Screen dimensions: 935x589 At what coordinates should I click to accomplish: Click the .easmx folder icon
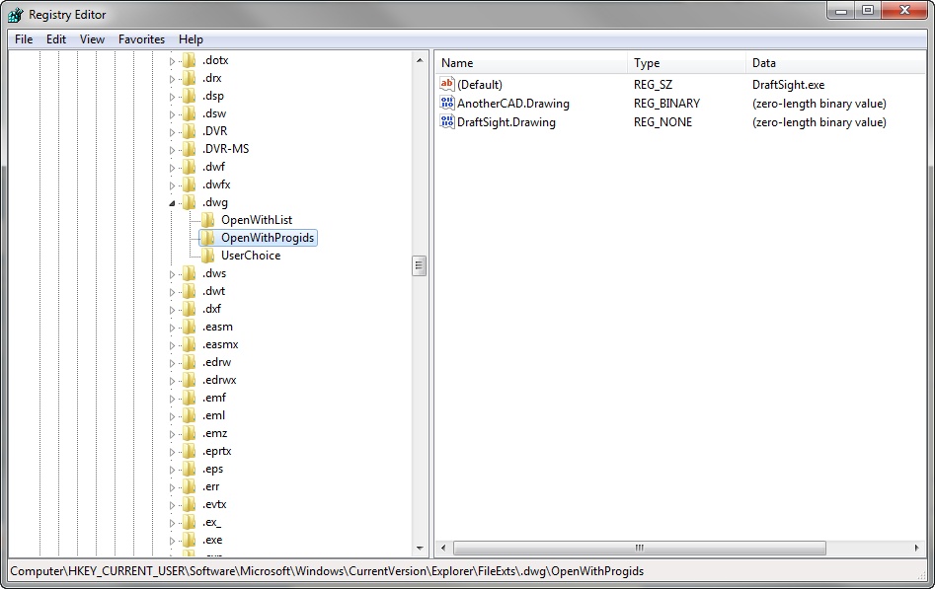(189, 344)
